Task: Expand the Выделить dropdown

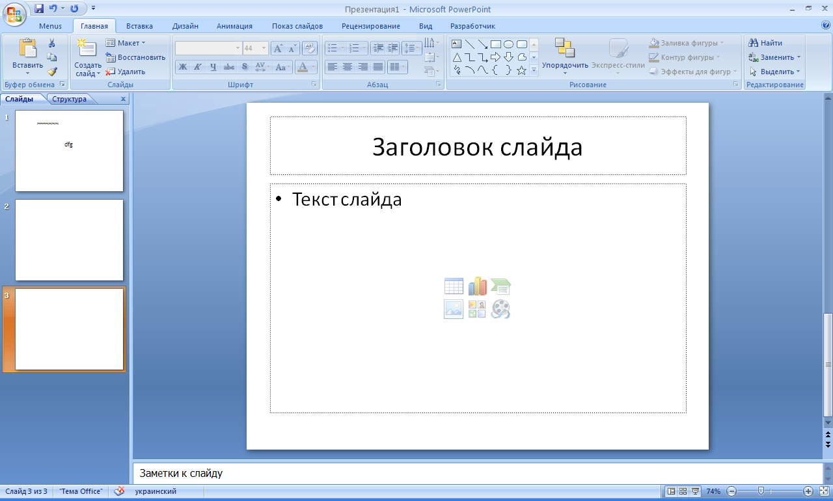Action: coord(776,72)
